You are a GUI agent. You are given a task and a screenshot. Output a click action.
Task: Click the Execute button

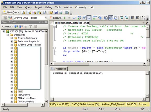pos(56,18)
